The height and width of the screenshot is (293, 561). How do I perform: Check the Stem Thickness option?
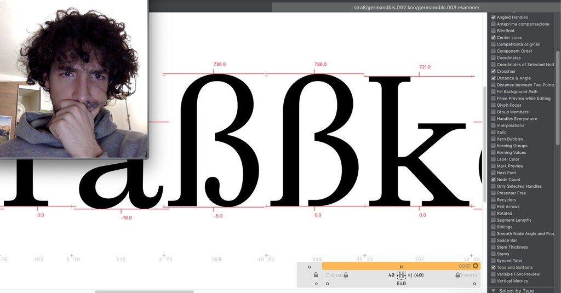(494, 247)
